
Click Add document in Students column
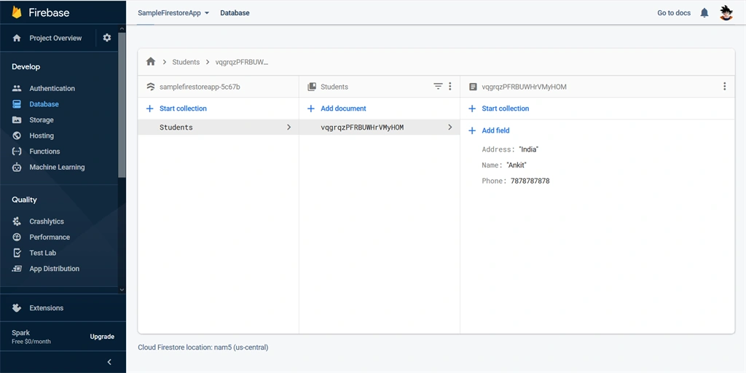343,109
